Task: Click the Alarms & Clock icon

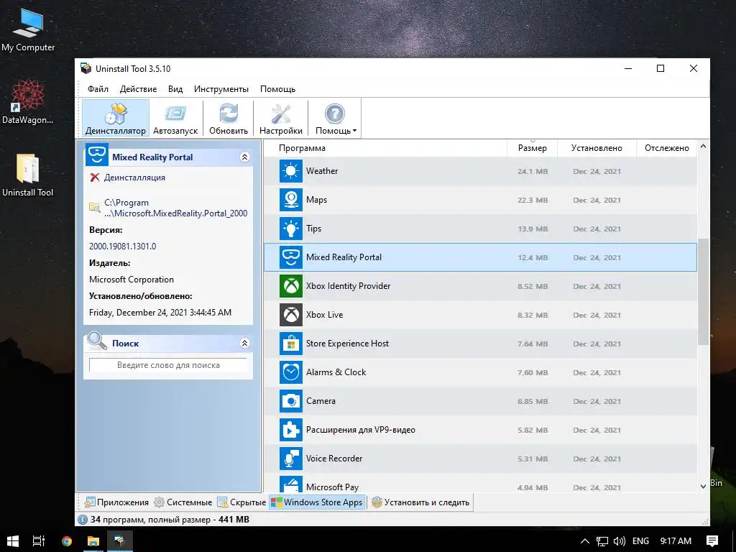Action: [291, 372]
